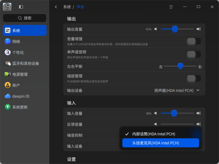The width and height of the screenshot is (219, 164).
Task: Open 个性化 settings from the sidebar
Action: point(25,52)
